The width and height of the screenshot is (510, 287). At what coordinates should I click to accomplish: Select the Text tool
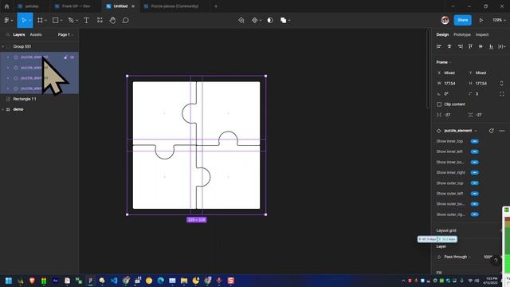87,20
